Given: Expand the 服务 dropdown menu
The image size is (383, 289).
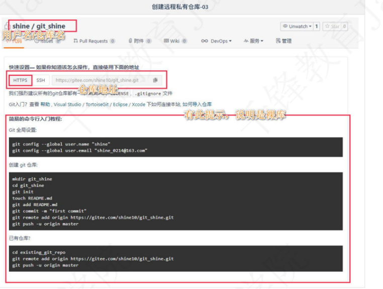Looking at the screenshot, I should point(253,41).
